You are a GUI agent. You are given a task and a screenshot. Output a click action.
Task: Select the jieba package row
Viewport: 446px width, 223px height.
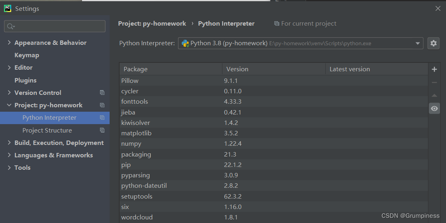[x=274, y=112]
